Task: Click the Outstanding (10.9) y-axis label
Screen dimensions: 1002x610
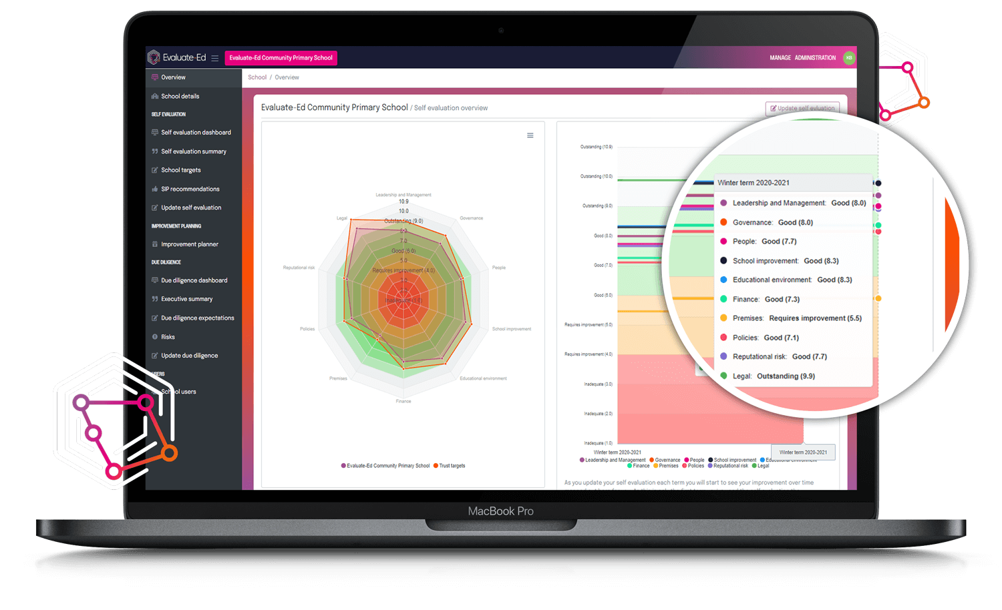Action: point(596,147)
